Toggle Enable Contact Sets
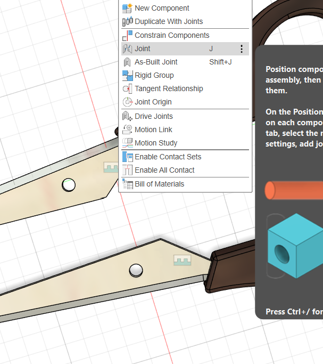 pyautogui.click(x=168, y=157)
